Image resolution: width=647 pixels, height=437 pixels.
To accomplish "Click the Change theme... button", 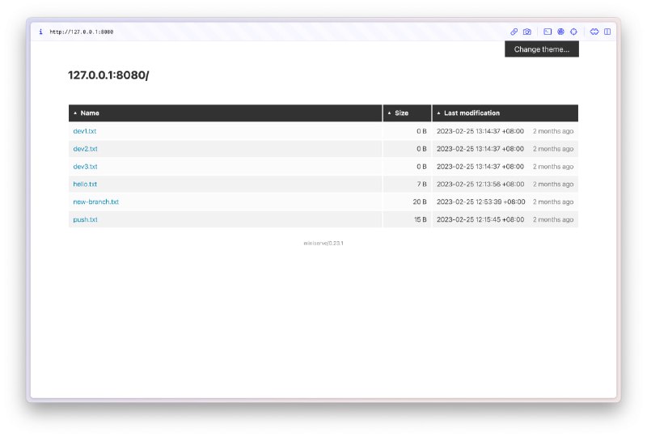I will click(x=541, y=49).
